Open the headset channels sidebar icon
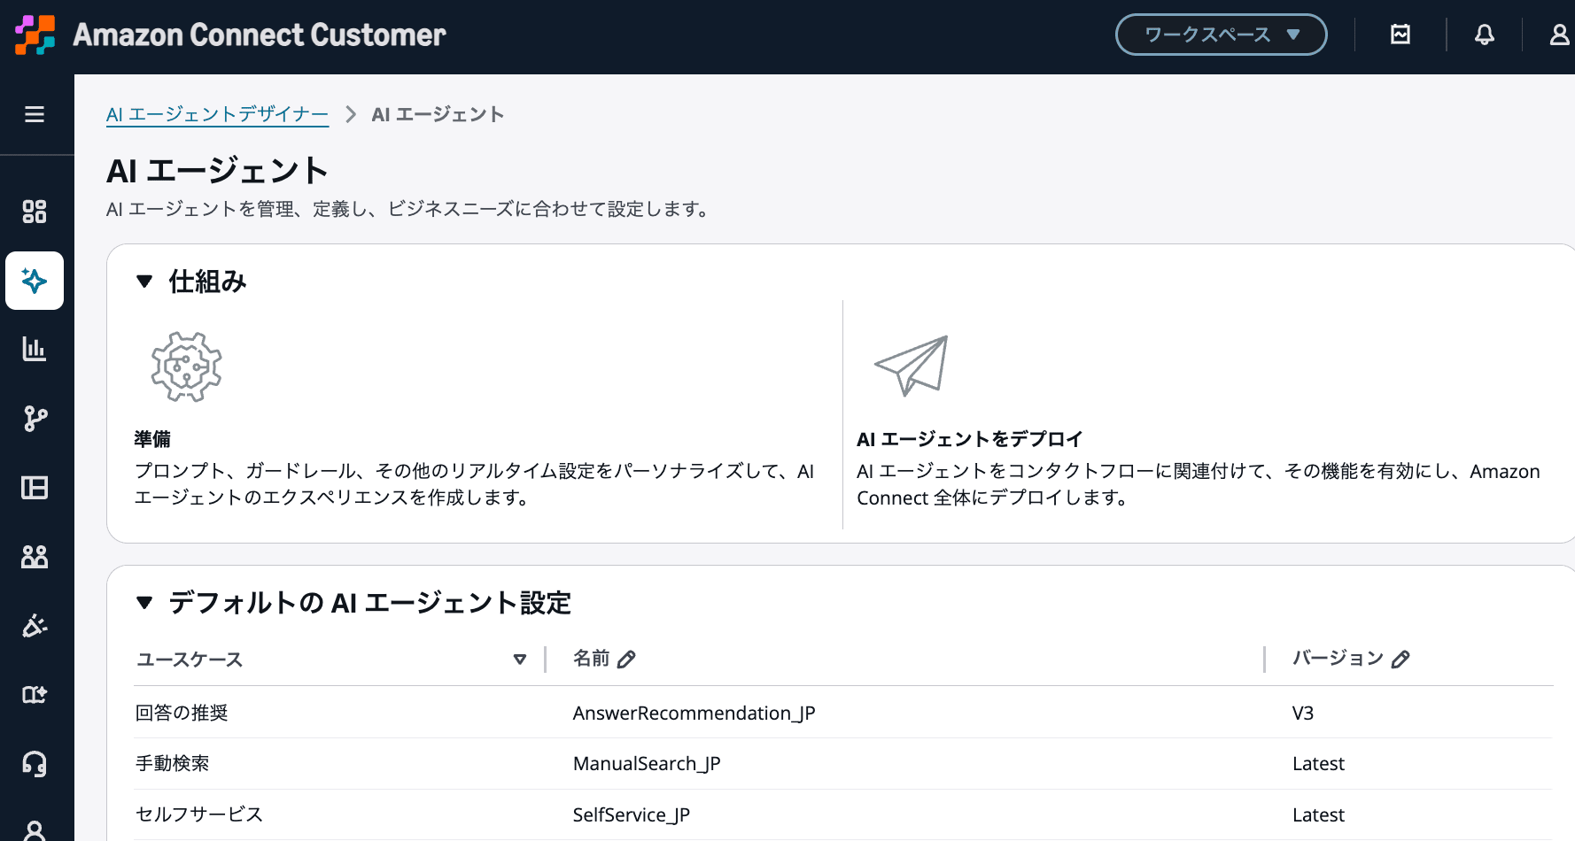This screenshot has width=1575, height=841. (35, 763)
